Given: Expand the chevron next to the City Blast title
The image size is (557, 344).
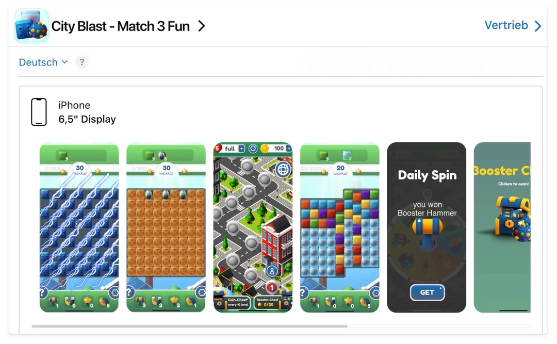Looking at the screenshot, I should tap(202, 26).
